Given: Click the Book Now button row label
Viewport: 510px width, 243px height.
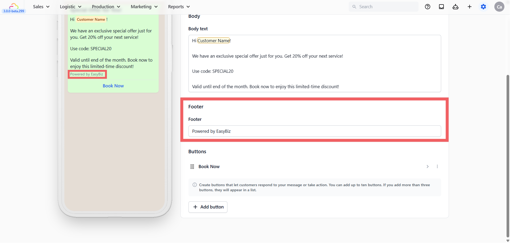Looking at the screenshot, I should tap(209, 167).
